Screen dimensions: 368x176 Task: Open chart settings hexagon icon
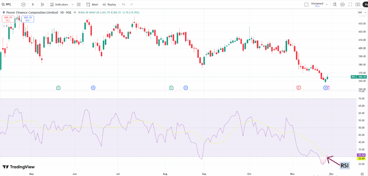[x=342, y=5]
